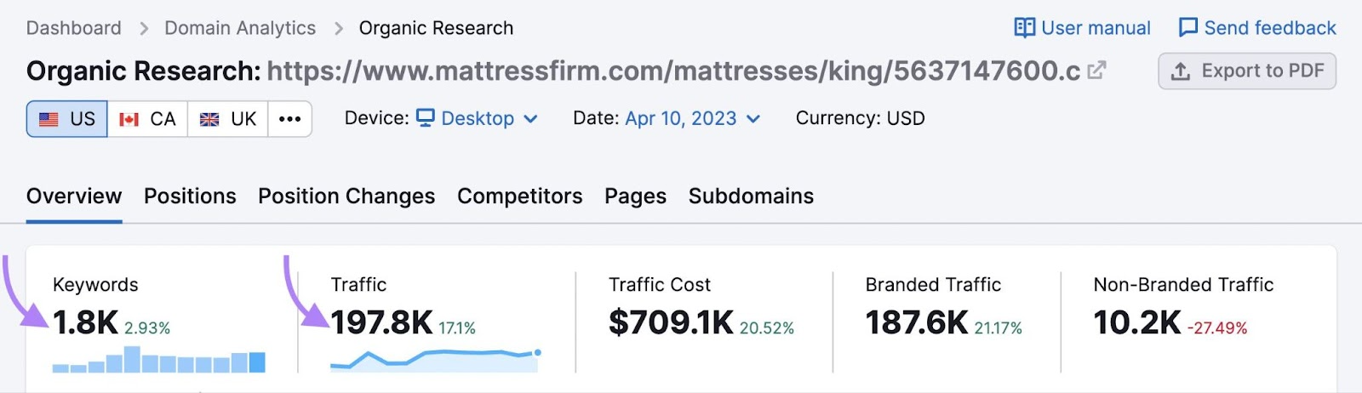Go to Domain Analytics breadcrumb
1362x393 pixels.
tap(240, 28)
